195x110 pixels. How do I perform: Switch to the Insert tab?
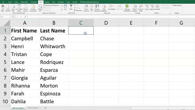point(16,2)
